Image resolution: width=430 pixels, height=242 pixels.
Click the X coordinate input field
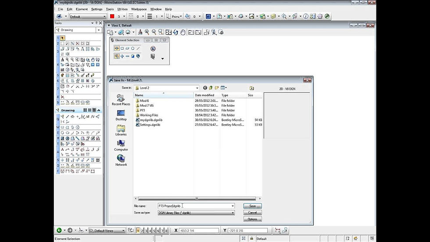tap(199, 231)
